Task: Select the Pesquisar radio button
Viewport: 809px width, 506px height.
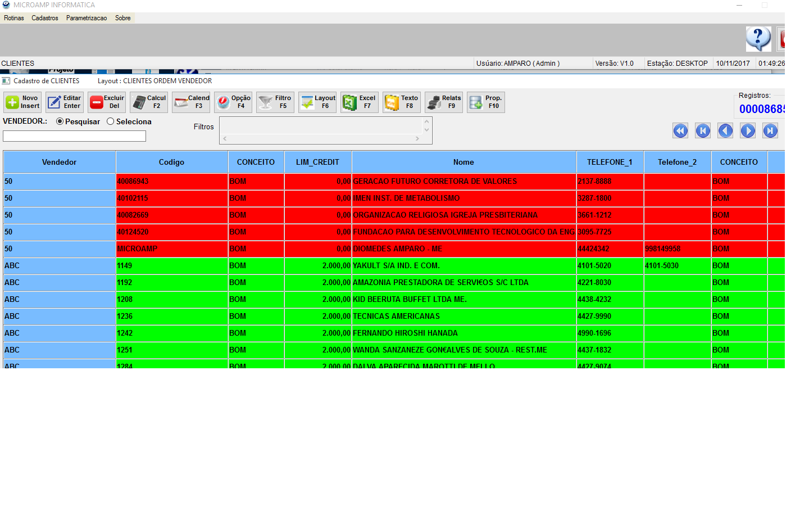Action: click(x=60, y=121)
